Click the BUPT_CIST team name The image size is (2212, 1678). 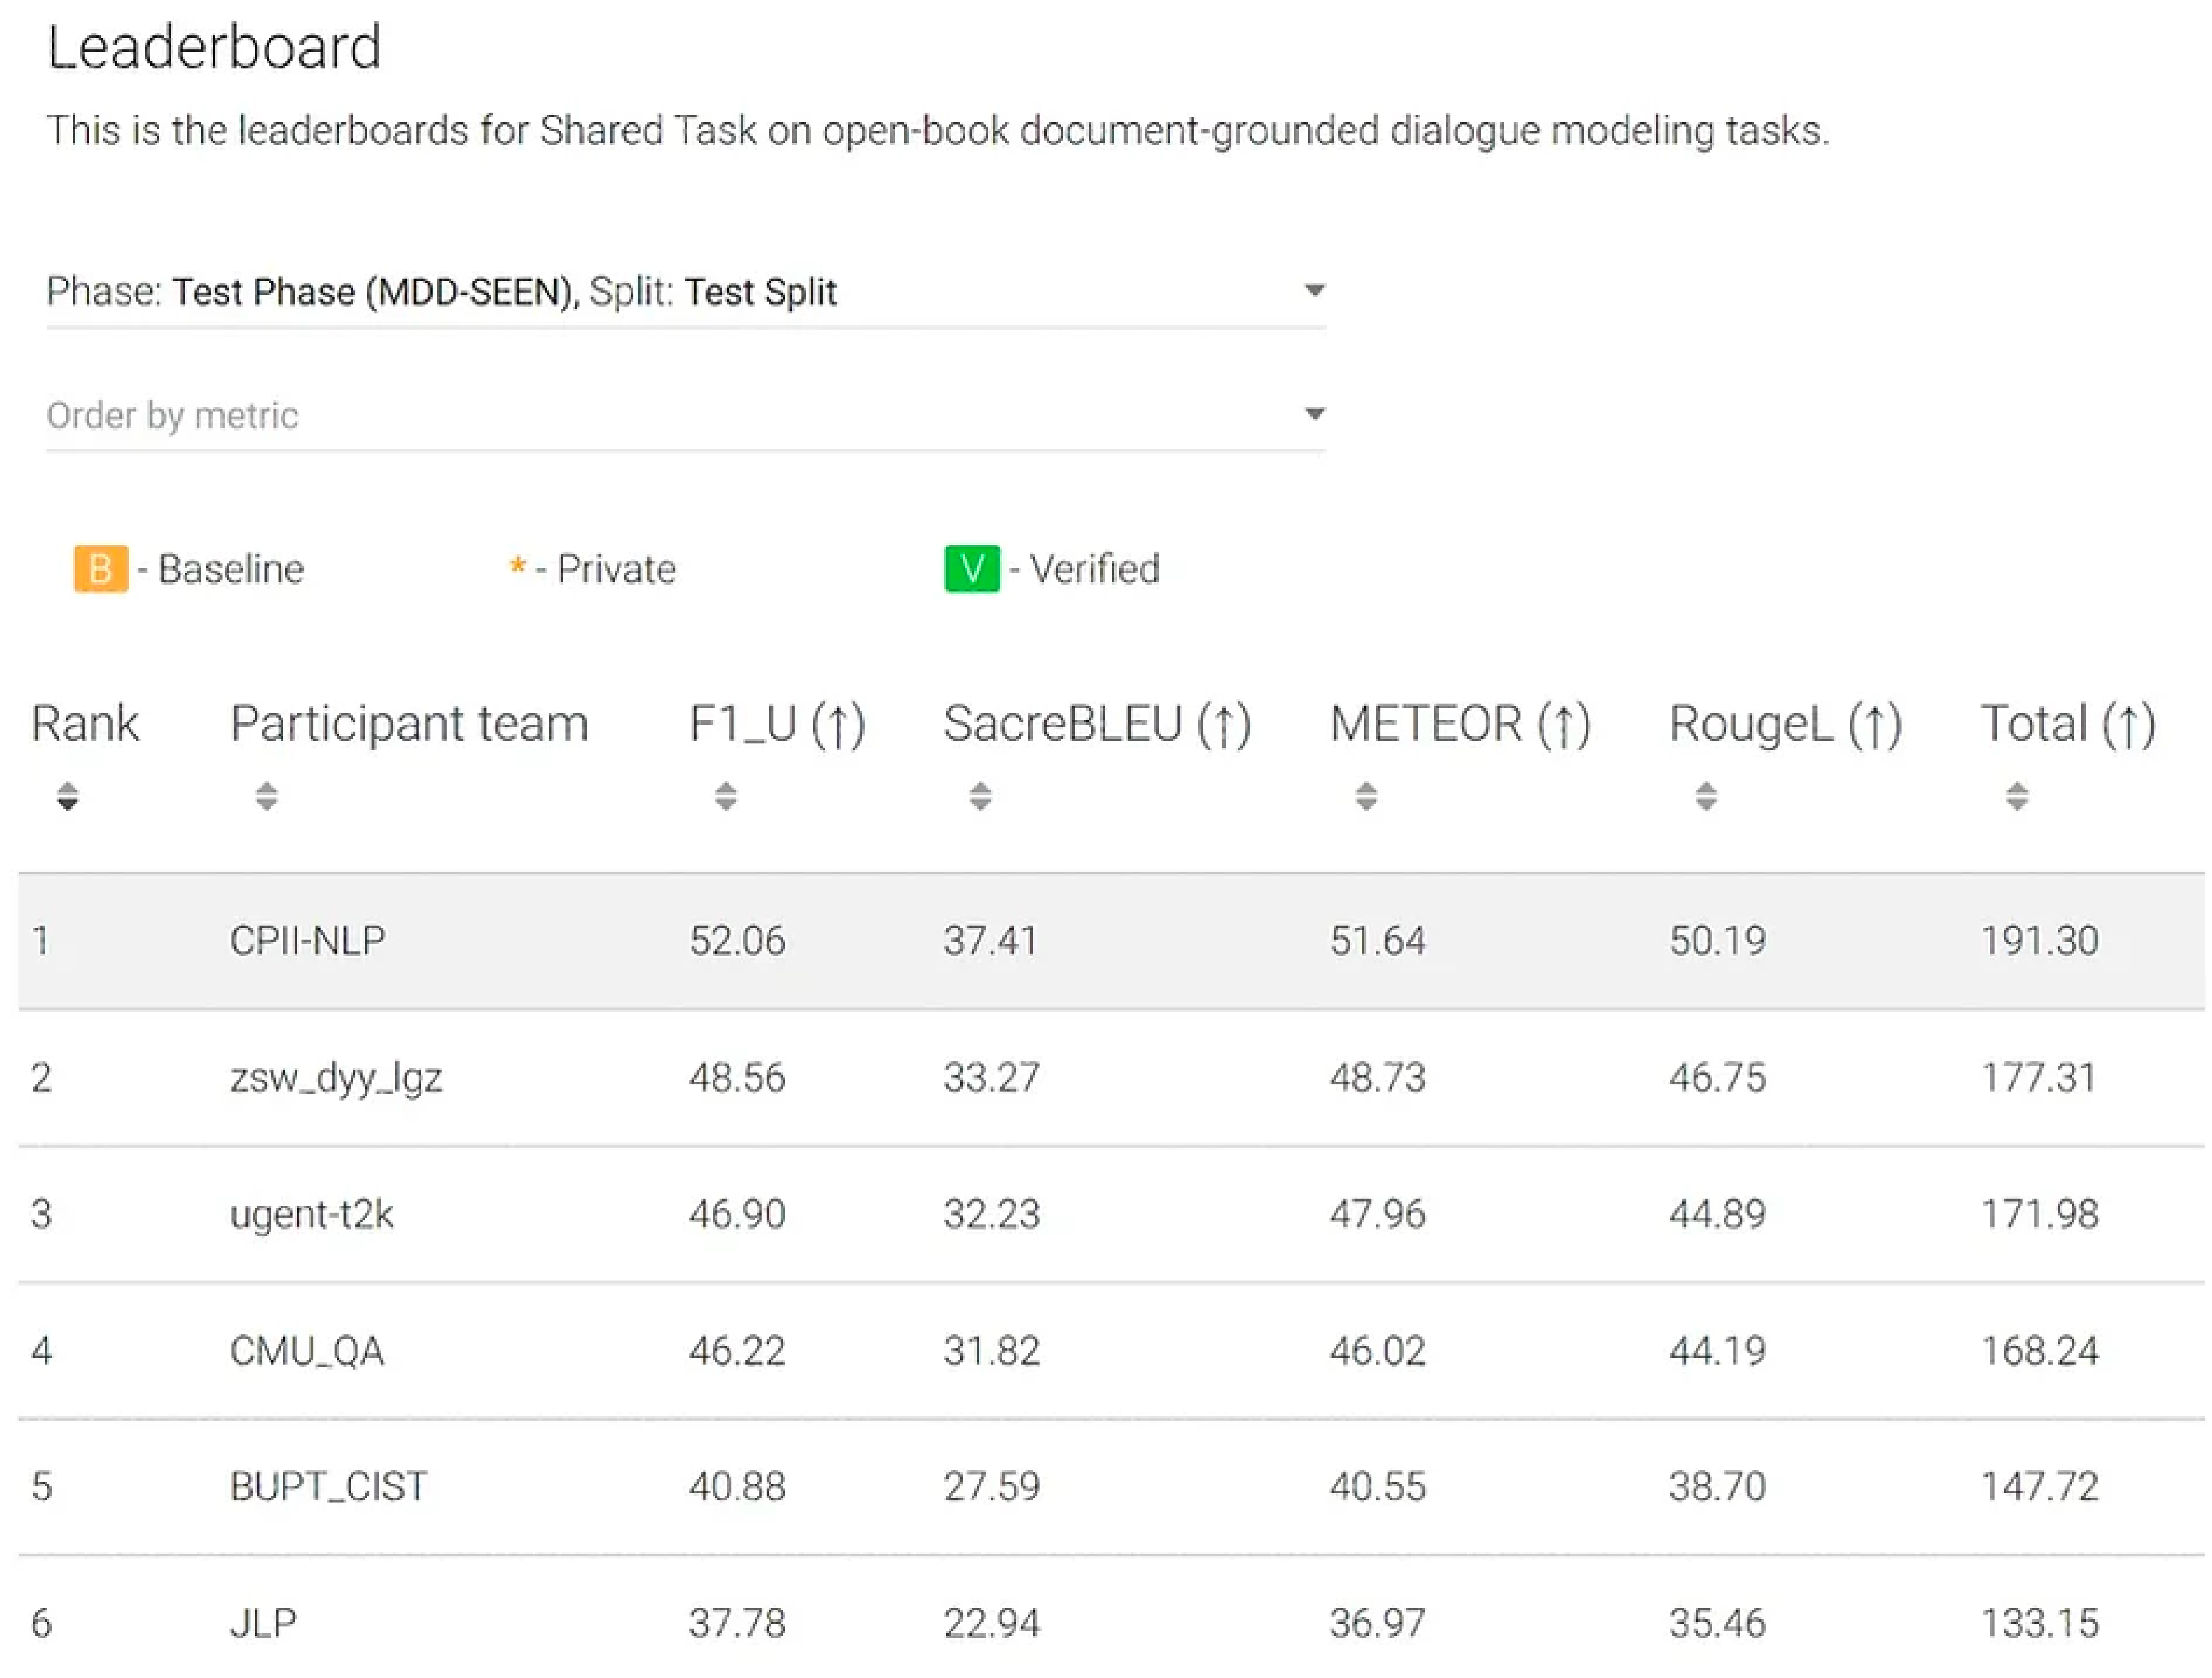pos(328,1487)
